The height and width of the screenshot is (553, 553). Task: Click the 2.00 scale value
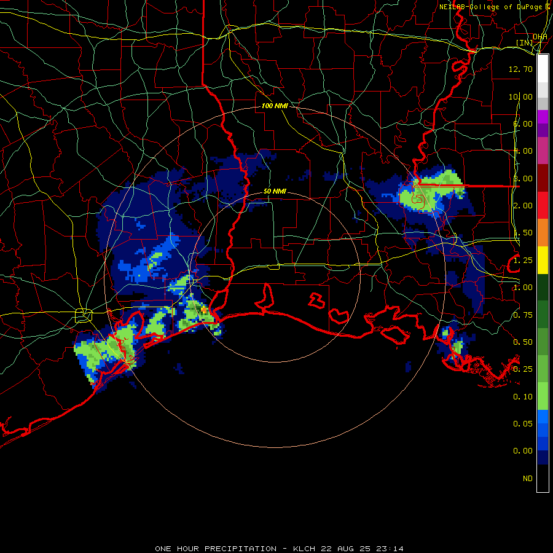[523, 206]
